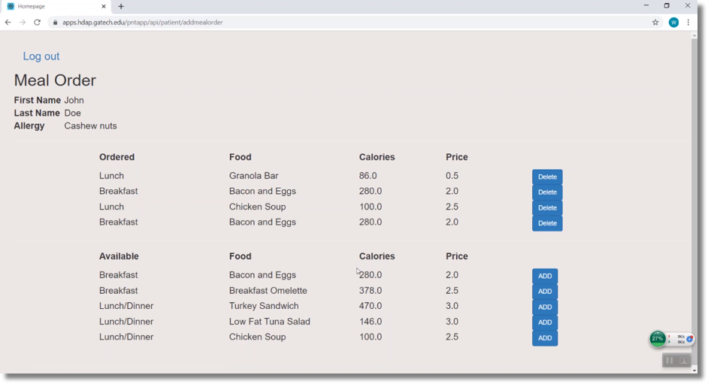
Task: Select the Homepage tab
Action: 53,7
